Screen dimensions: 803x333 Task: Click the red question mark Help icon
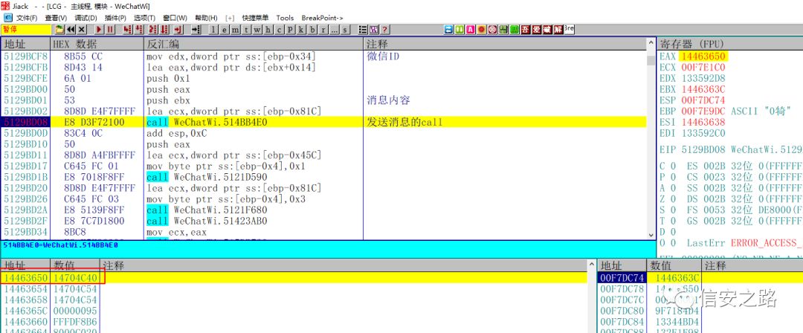coord(384,30)
